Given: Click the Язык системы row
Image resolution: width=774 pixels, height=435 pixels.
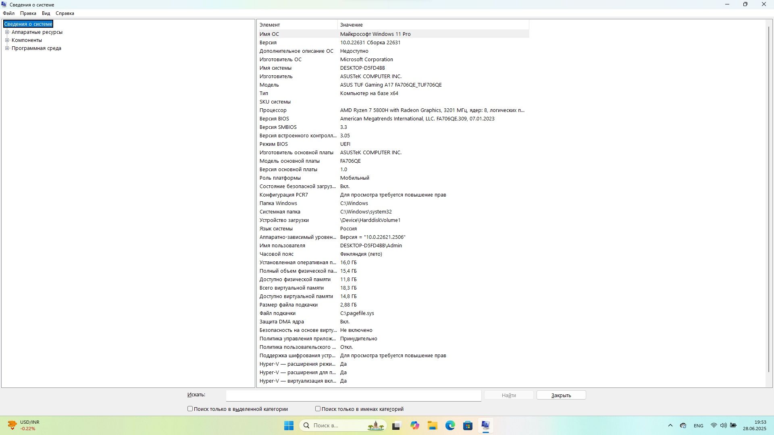Looking at the screenshot, I should tap(393, 229).
